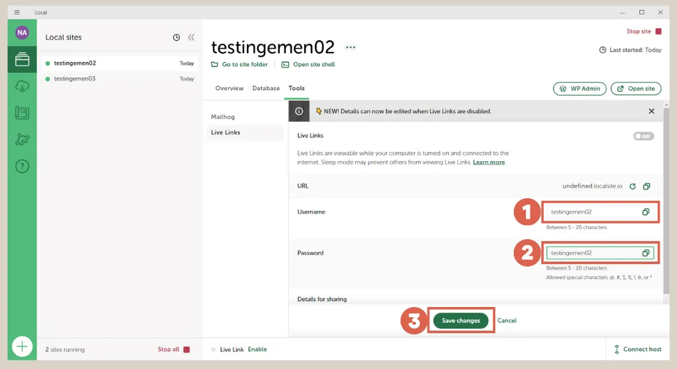Copy the Username field value
677x369 pixels.
(646, 212)
